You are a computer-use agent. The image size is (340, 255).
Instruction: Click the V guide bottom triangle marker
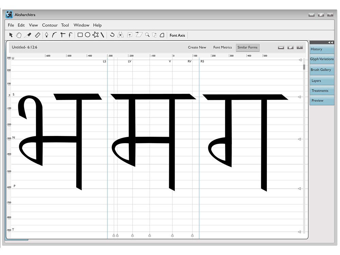pos(172,235)
